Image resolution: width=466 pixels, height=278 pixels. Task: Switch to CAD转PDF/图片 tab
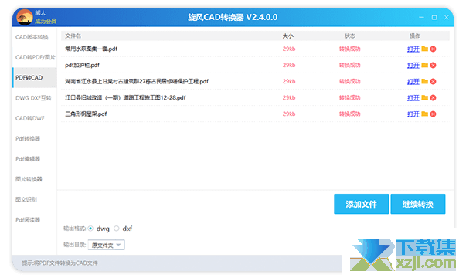point(36,57)
